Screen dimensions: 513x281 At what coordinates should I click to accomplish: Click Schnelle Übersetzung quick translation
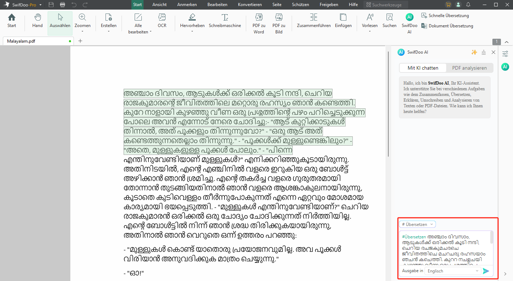445,16
